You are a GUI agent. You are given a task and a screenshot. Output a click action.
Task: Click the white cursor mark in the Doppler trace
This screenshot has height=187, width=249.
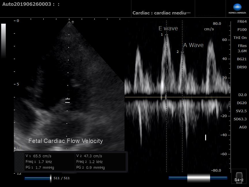pos(205,137)
